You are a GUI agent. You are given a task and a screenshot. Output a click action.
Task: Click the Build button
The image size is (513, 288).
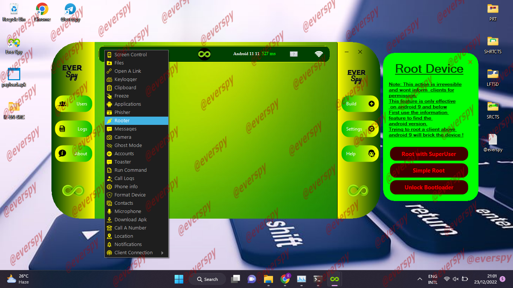pos(360,104)
